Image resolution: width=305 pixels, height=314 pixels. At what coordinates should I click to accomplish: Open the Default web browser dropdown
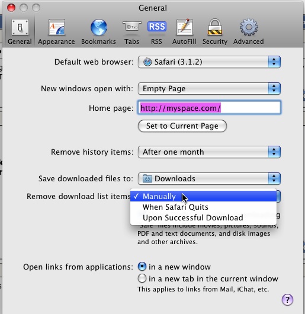(209, 62)
